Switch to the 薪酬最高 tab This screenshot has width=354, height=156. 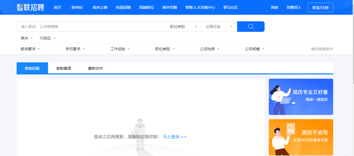tap(64, 68)
